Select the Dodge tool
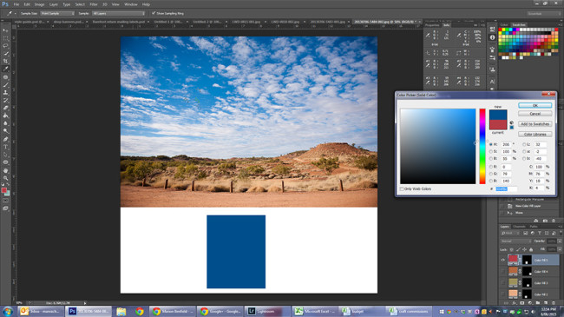The image size is (564, 317). tap(5, 131)
